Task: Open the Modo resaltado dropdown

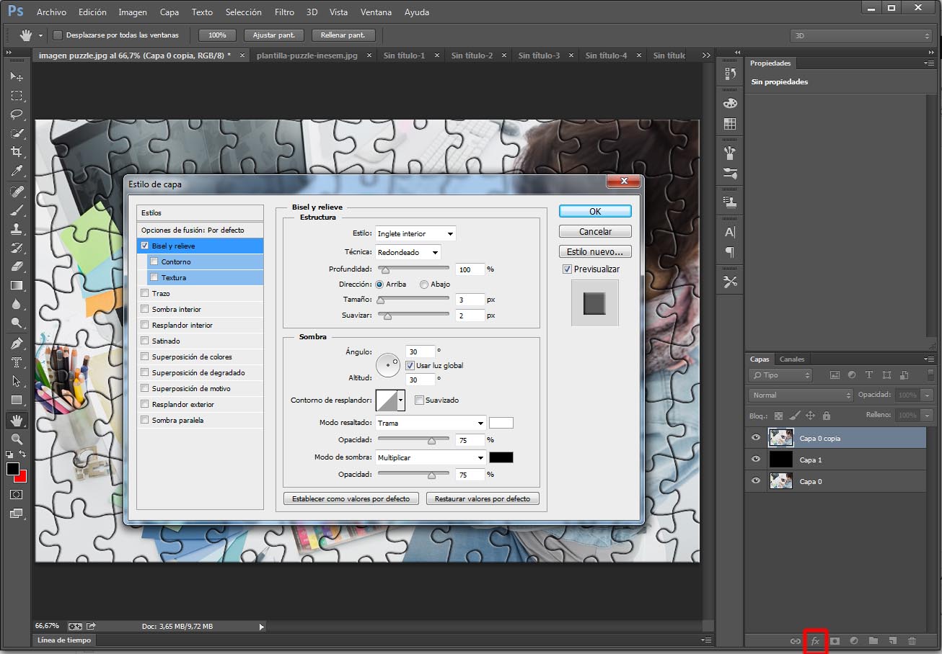Action: click(x=431, y=424)
